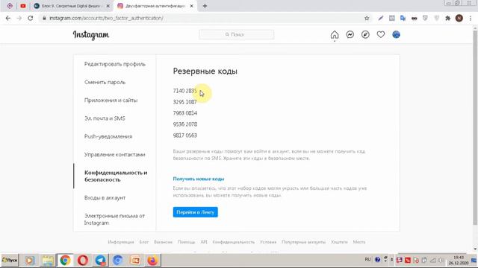Open footer link 'API'
478x268 pixels.
pos(204,242)
